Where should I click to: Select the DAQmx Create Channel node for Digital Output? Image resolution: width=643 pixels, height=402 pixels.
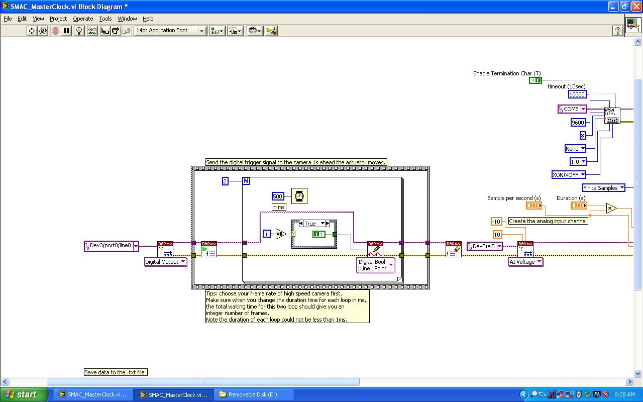(165, 249)
